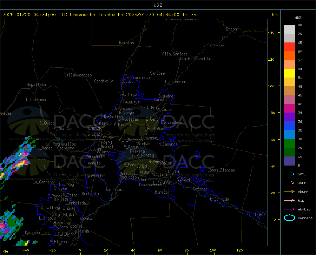Image resolution: width=316 pixels, height=255 pixels.
Task: Click the Divisadero label
Action: click(171, 122)
